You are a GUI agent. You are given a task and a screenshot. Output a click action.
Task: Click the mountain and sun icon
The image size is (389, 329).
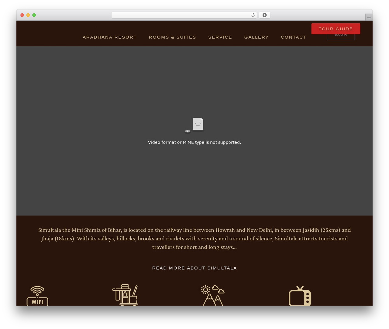pos(212,295)
